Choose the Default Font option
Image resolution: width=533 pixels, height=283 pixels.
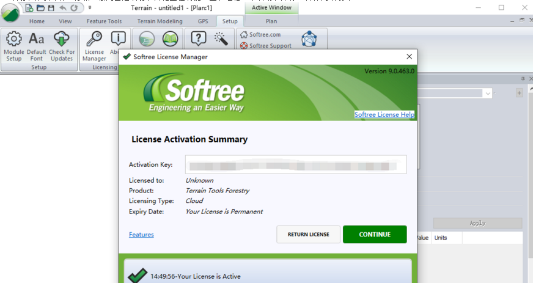tap(37, 46)
